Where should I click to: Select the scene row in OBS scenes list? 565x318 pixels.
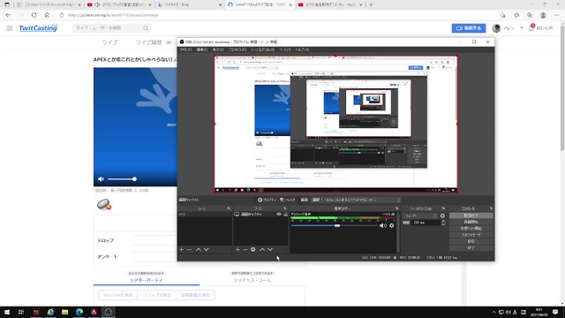point(204,215)
